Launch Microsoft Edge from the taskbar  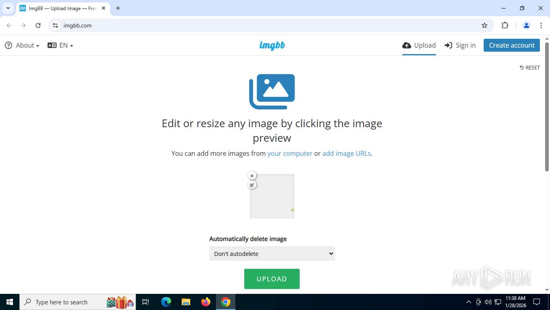click(x=166, y=302)
